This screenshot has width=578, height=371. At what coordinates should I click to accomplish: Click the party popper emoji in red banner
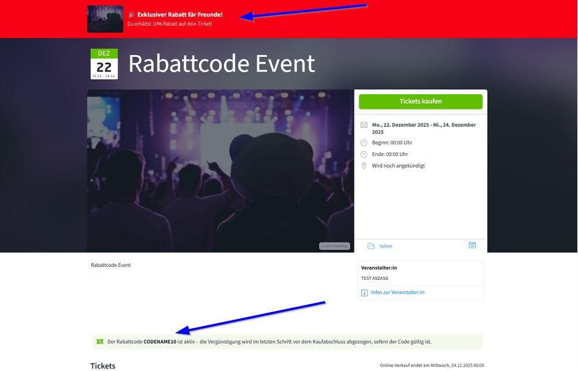tap(131, 14)
